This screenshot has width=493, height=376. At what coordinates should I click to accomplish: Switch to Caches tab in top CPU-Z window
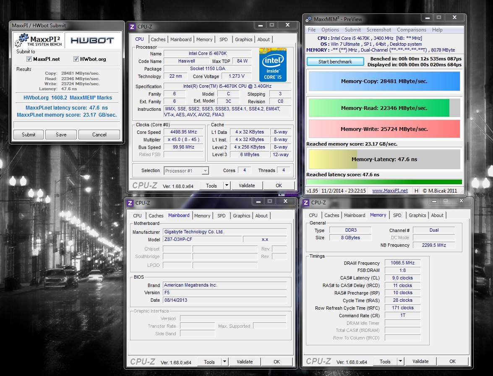pyautogui.click(x=158, y=39)
